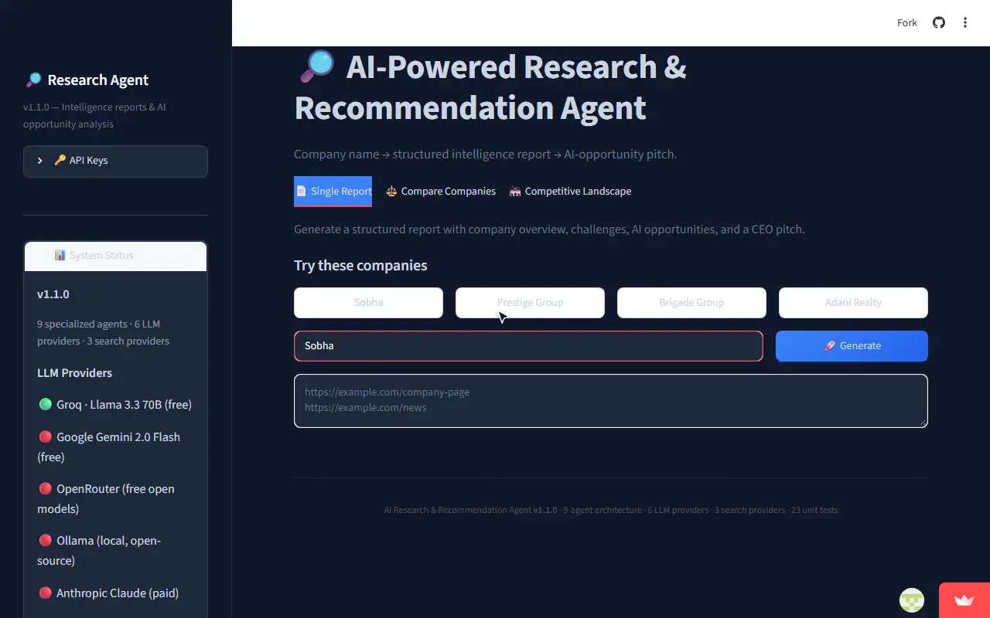Choose the Prestige Group example button
Screen dimensions: 990x618
pos(530,302)
